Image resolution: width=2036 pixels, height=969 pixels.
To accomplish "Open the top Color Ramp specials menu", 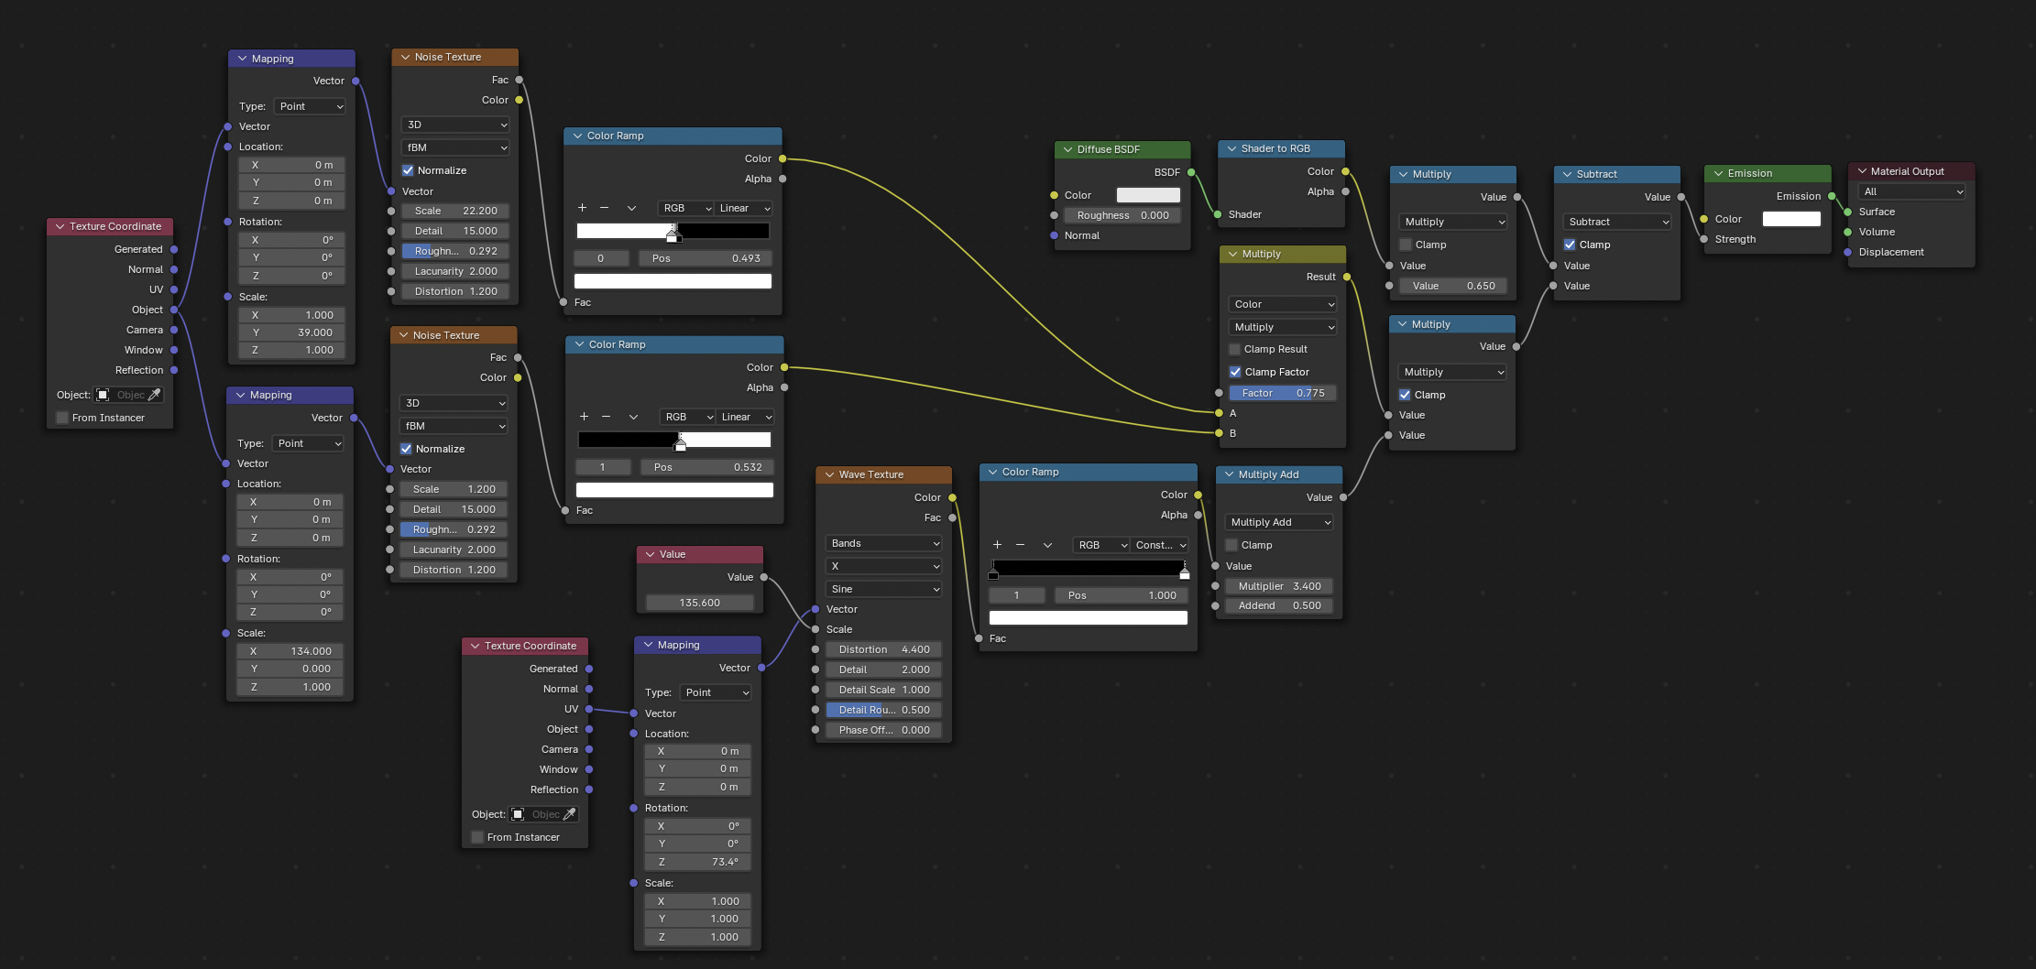I will [x=631, y=208].
